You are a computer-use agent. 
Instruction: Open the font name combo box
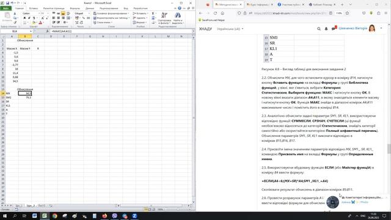(x=31, y=13)
